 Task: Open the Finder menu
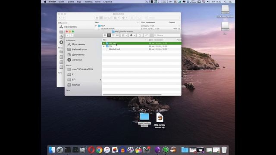tap(52, 2)
